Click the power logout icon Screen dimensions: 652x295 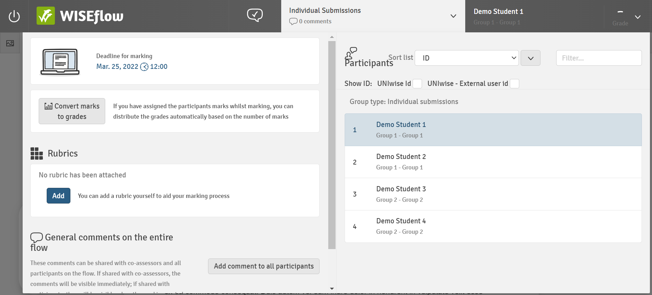coord(14,16)
